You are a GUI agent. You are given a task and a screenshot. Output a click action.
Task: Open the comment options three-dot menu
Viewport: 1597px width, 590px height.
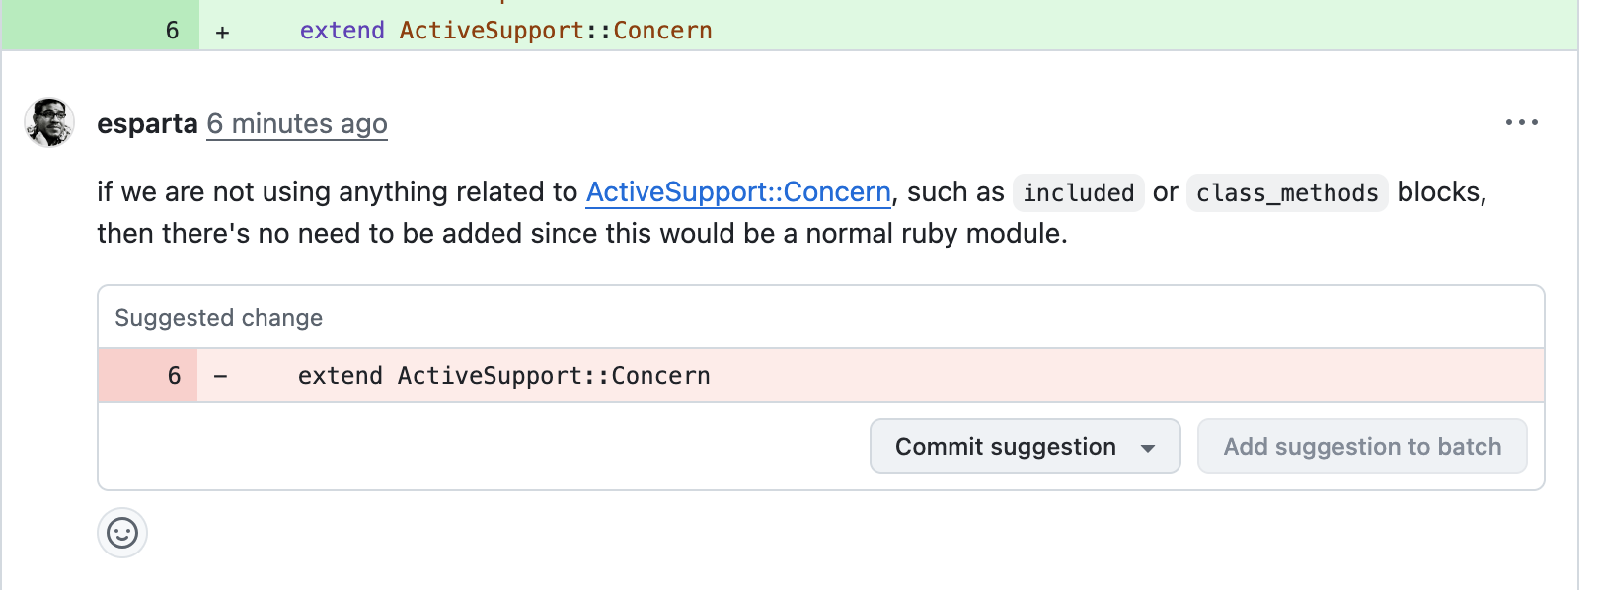pyautogui.click(x=1521, y=123)
